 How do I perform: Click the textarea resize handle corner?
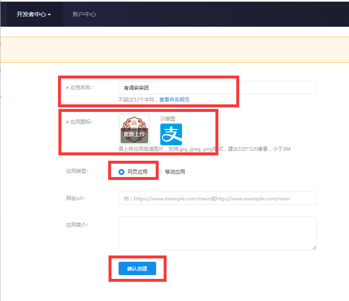pos(314,248)
